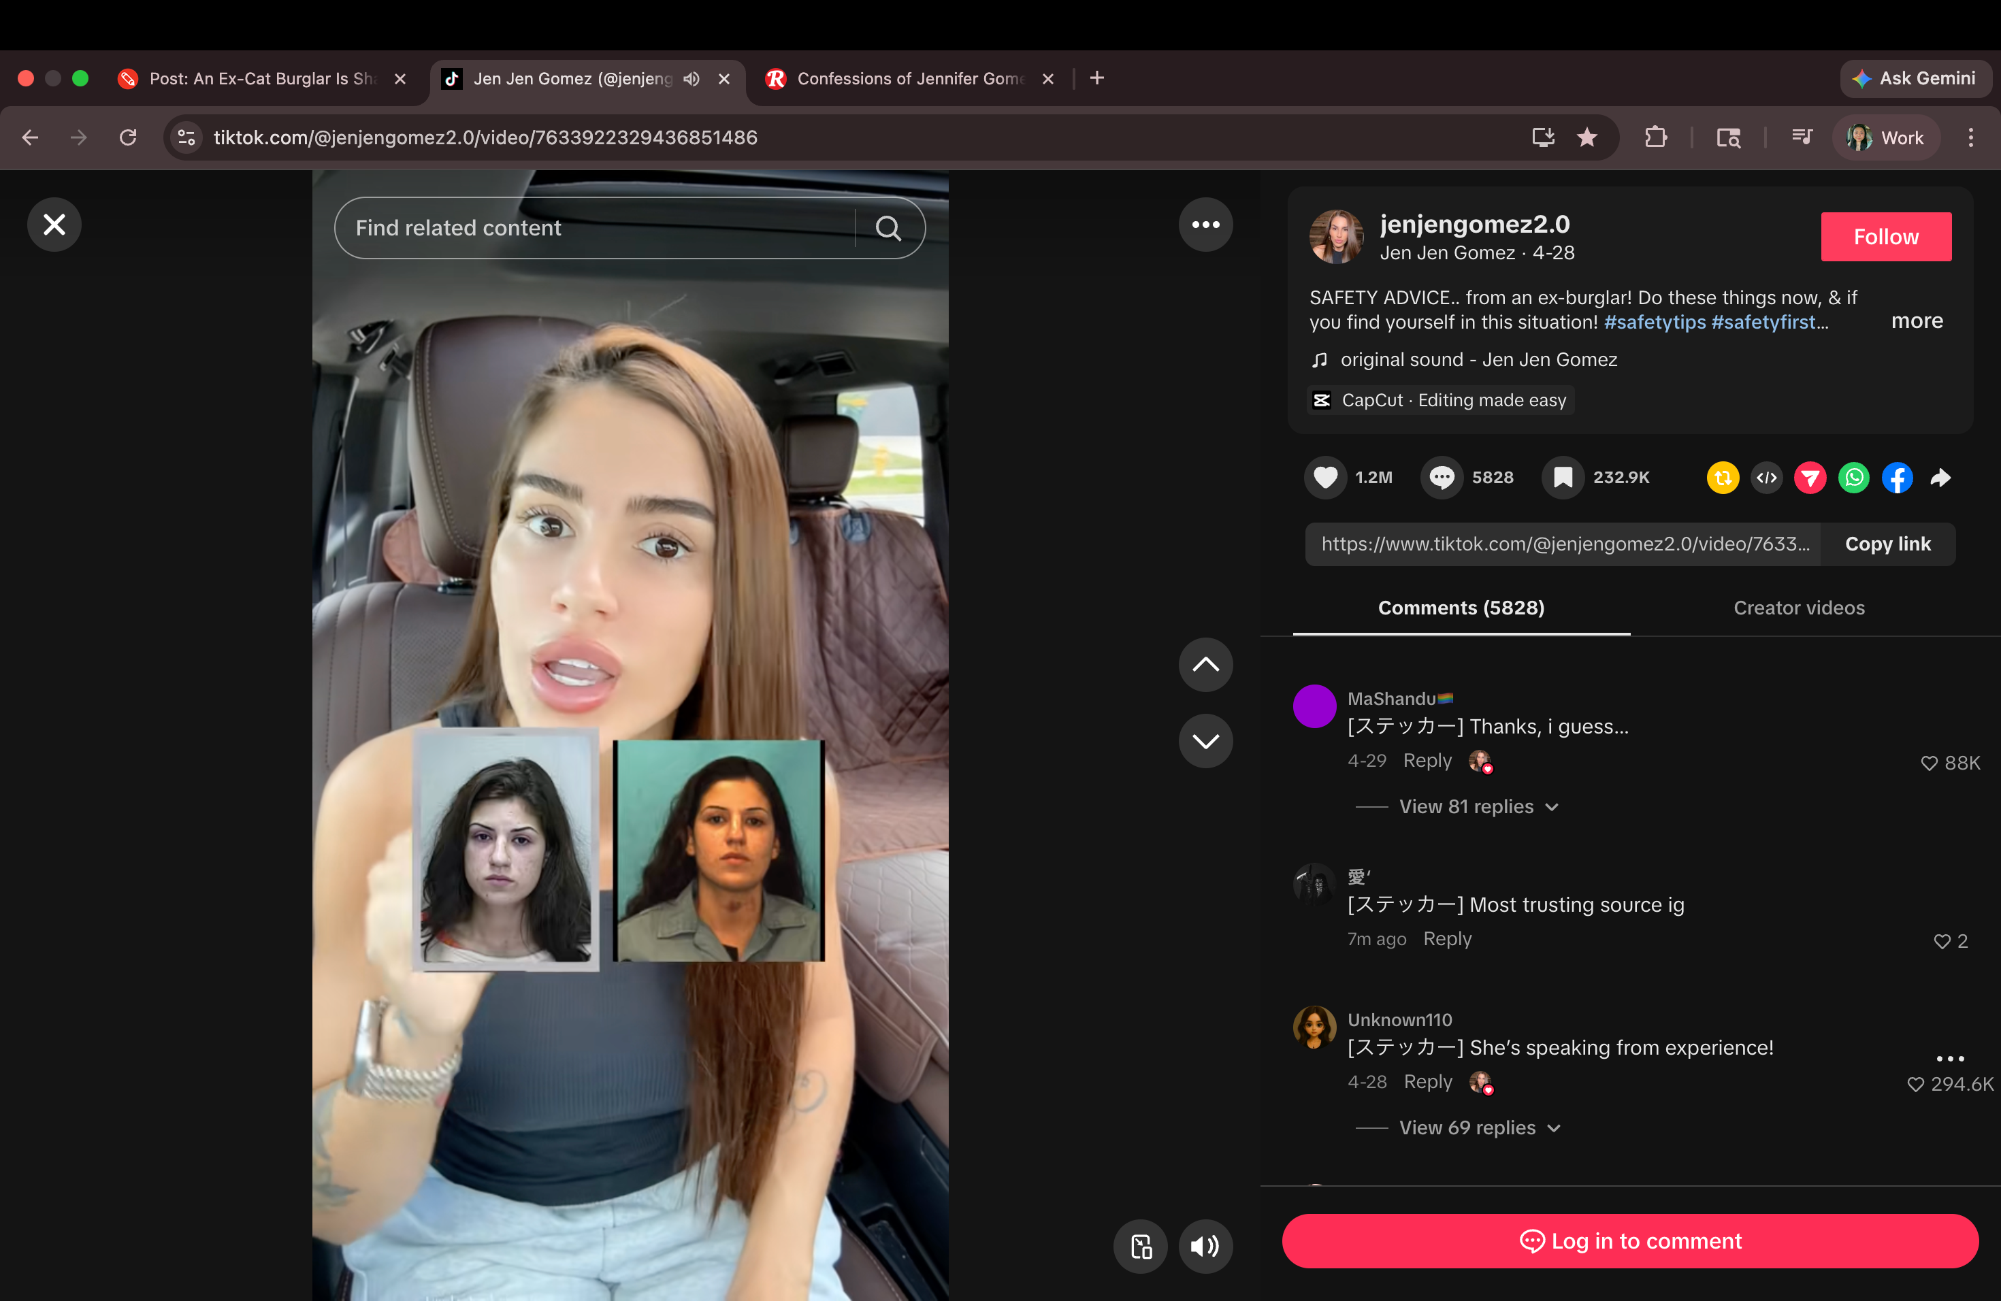The image size is (2001, 1301).
Task: Follow jenjengomez2.0
Action: tap(1886, 237)
